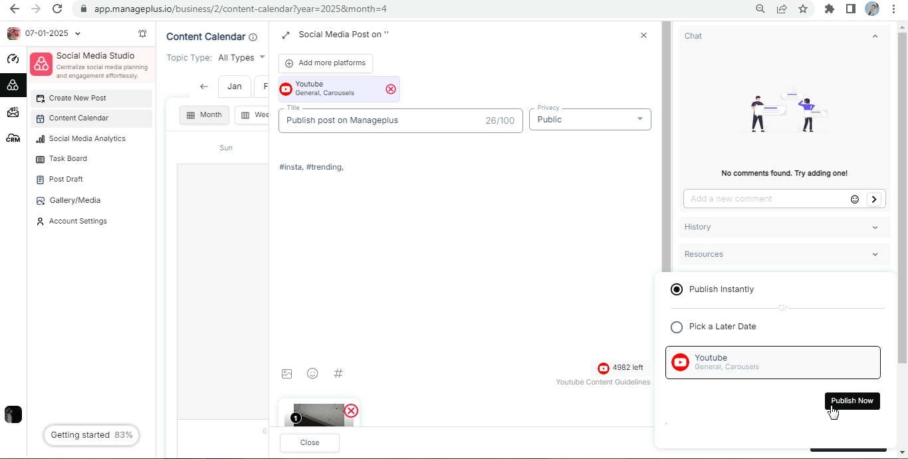Open Gallery/Media menu item
The height and width of the screenshot is (459, 908).
click(92, 200)
